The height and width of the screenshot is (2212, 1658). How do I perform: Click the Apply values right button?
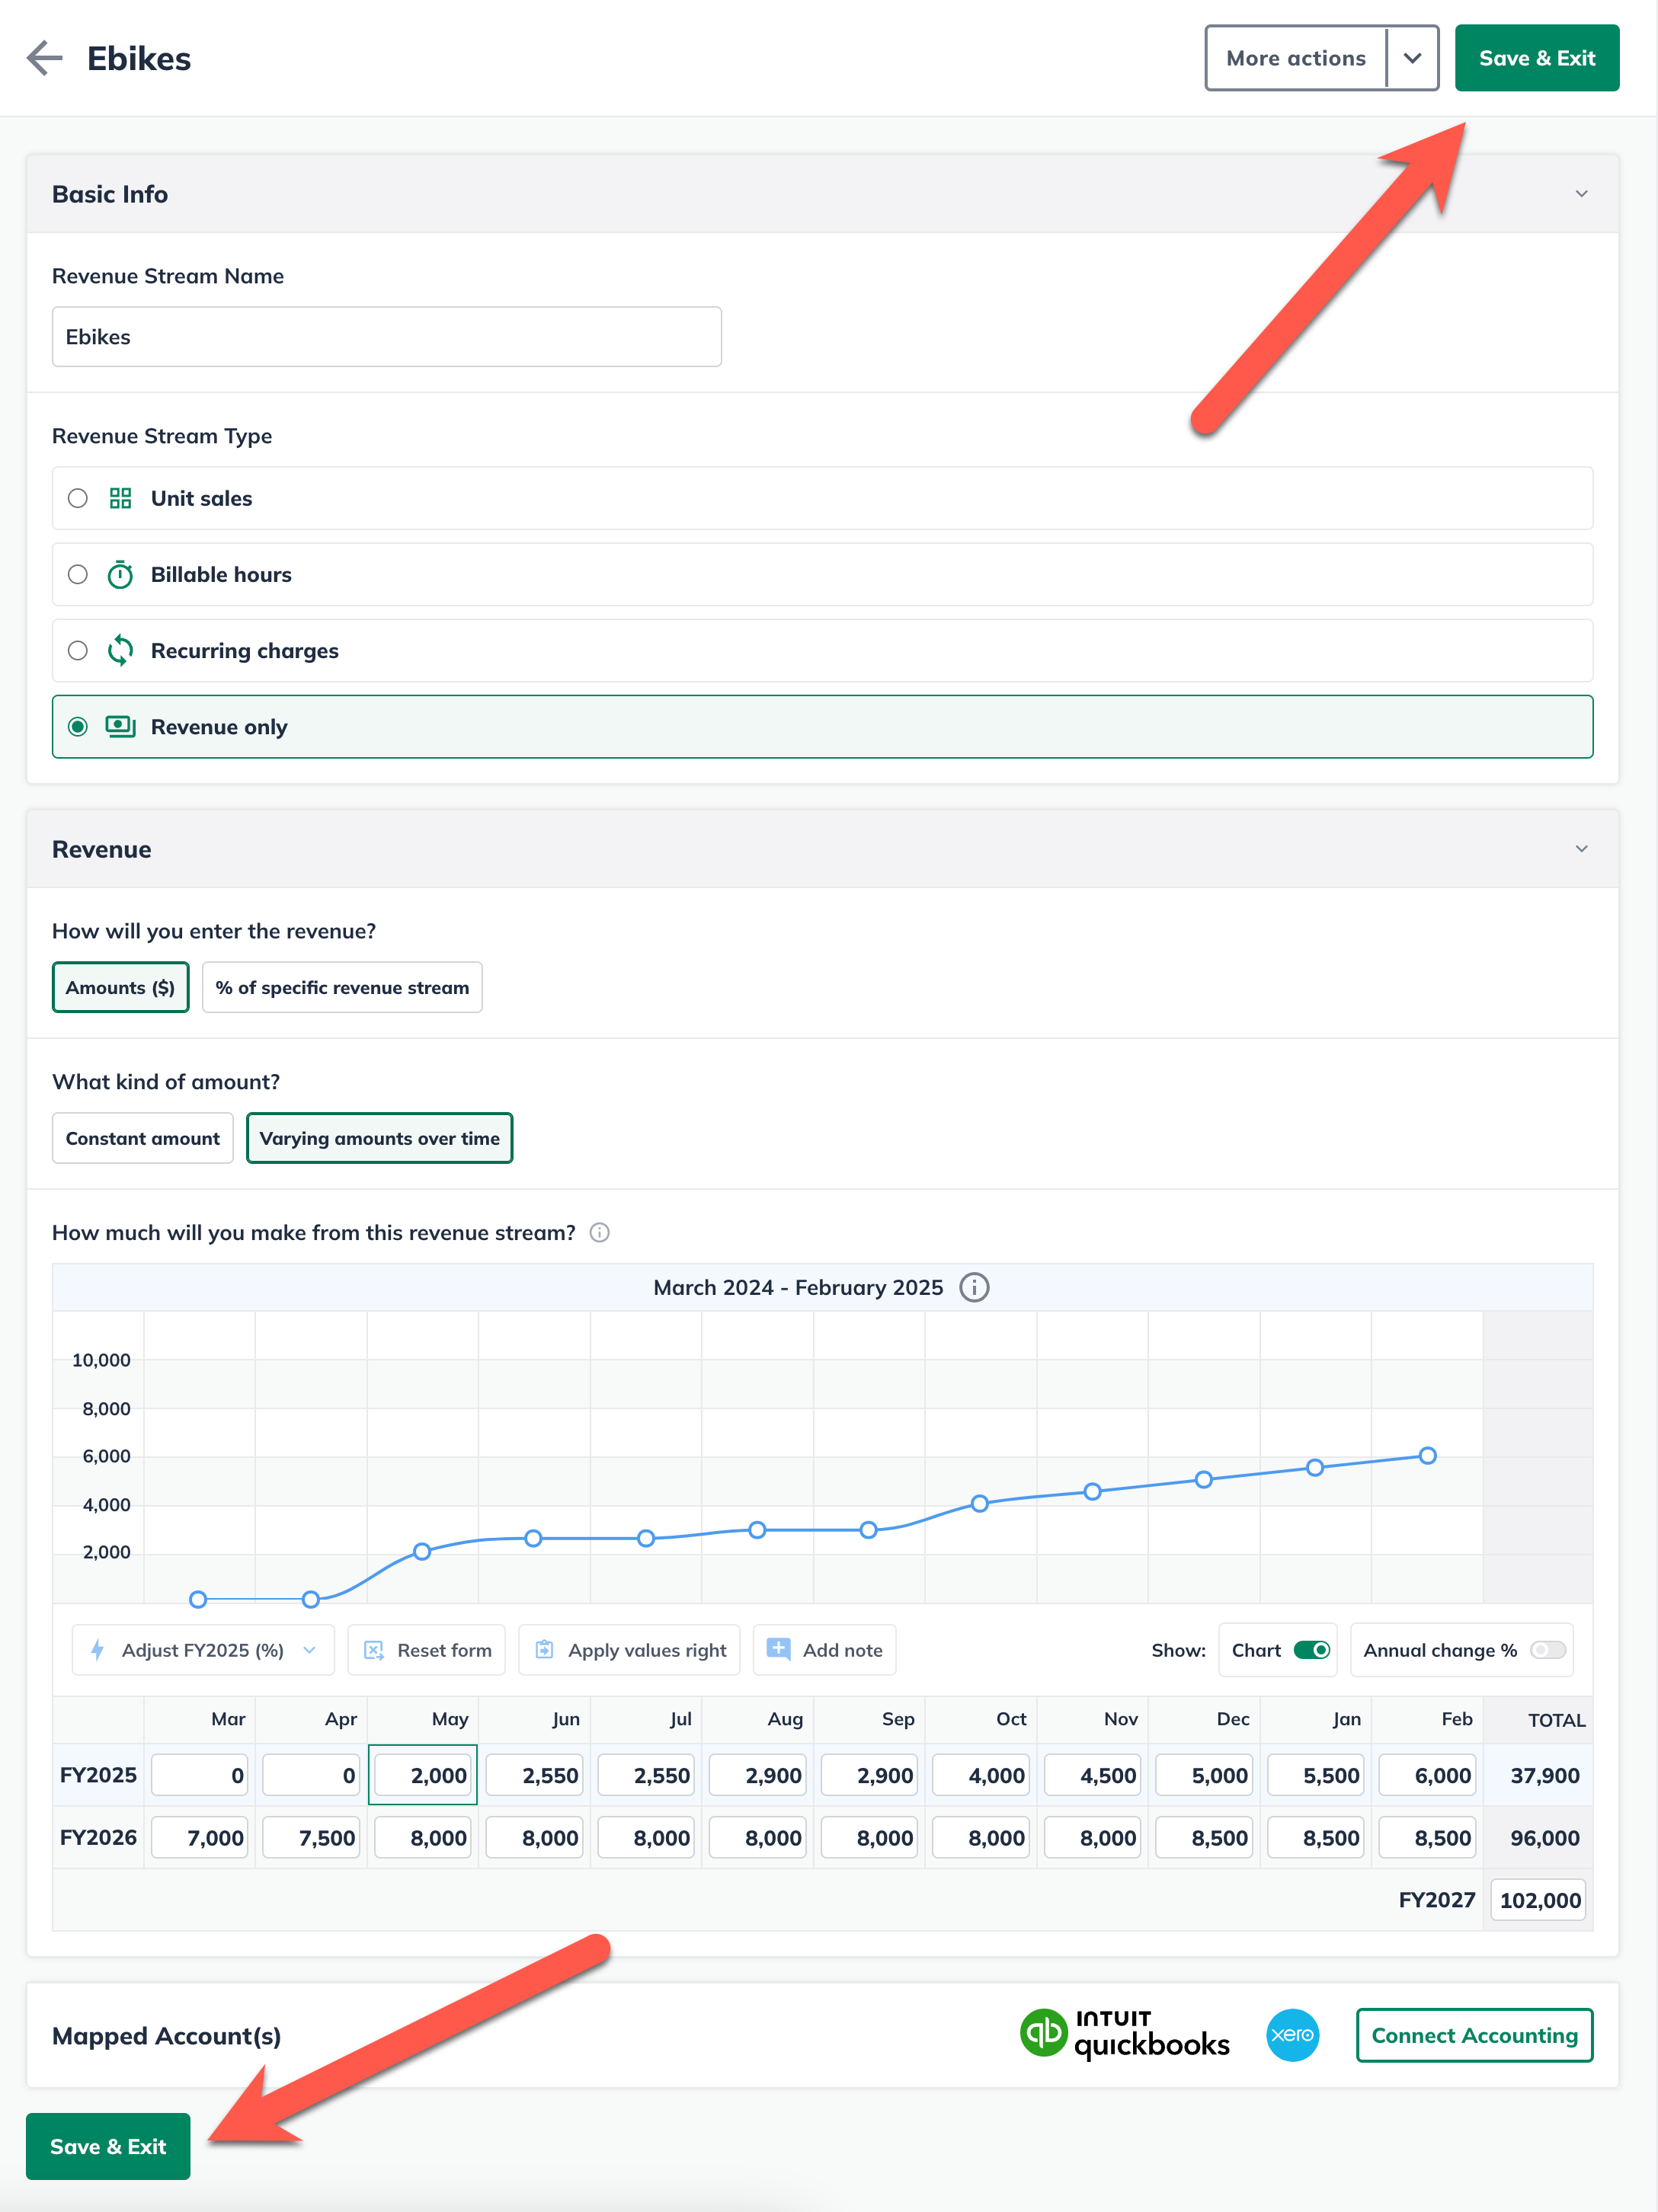coord(629,1651)
